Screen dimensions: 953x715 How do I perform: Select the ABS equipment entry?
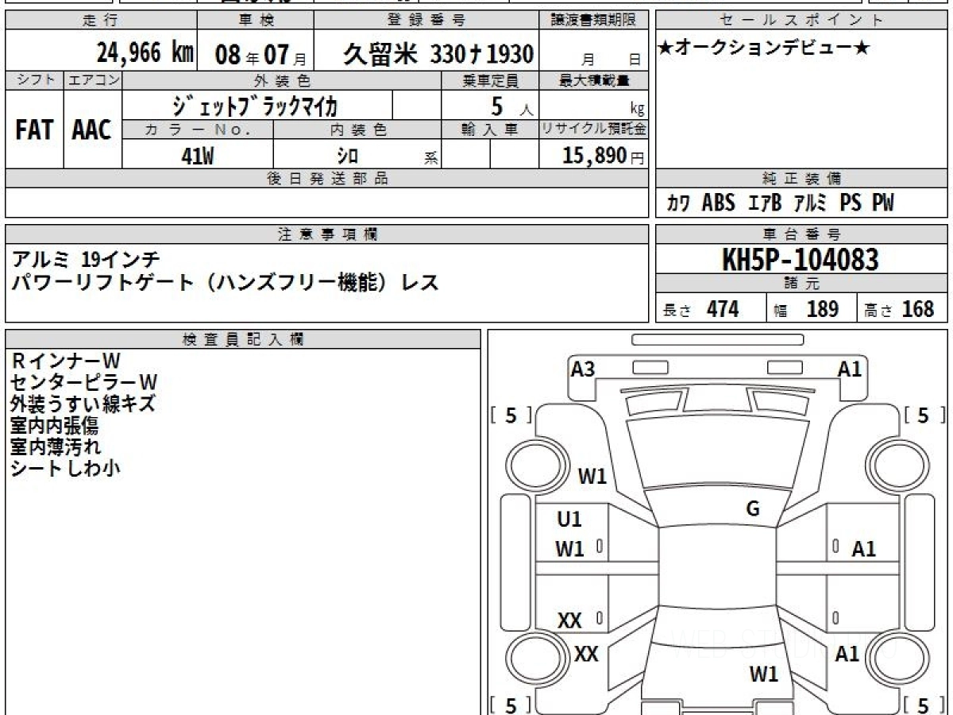click(x=719, y=203)
